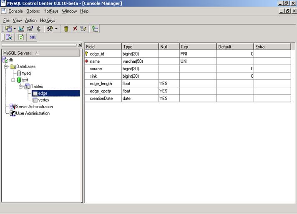This screenshot has height=214, width=297.
Task: Select the edge_cpcty field row
Action: pyautogui.click(x=188, y=91)
